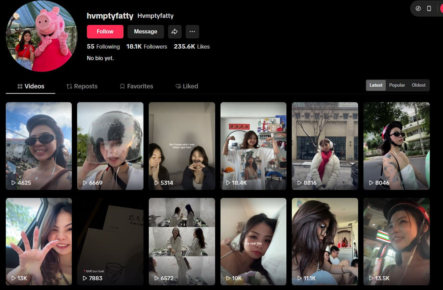Open the hvmptyfatty profile picture

point(41,36)
